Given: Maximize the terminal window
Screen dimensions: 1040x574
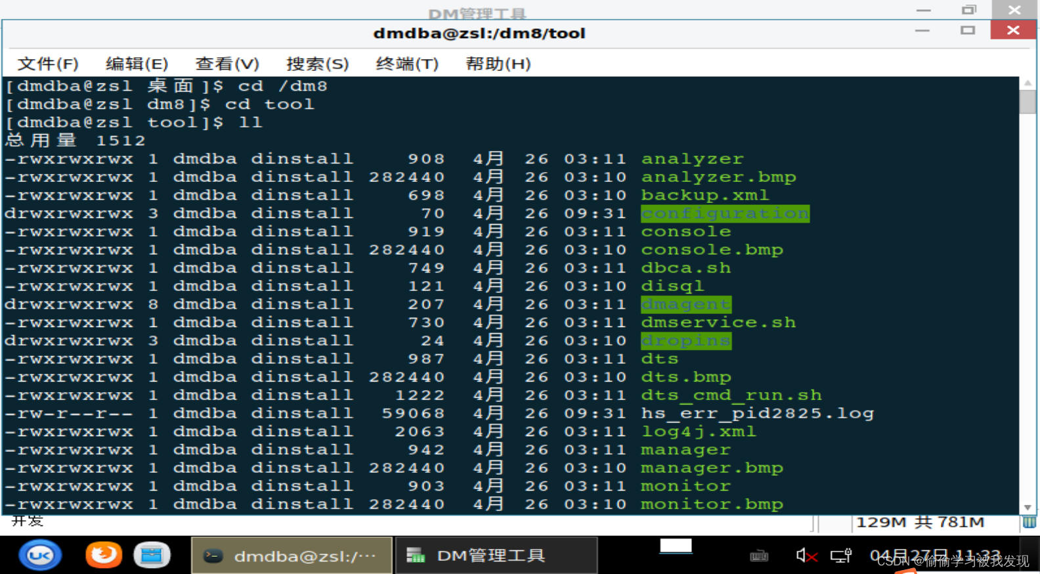Looking at the screenshot, I should coord(967,30).
